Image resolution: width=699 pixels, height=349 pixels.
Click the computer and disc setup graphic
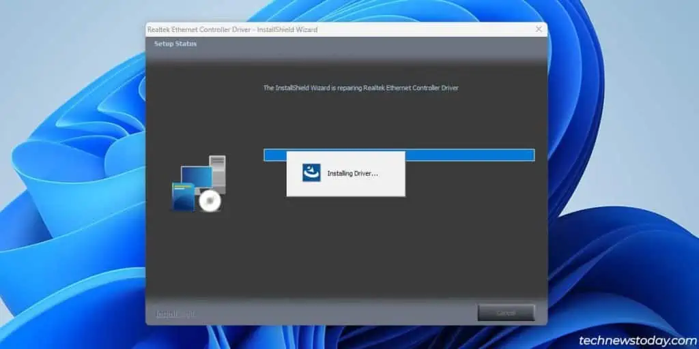(x=199, y=183)
